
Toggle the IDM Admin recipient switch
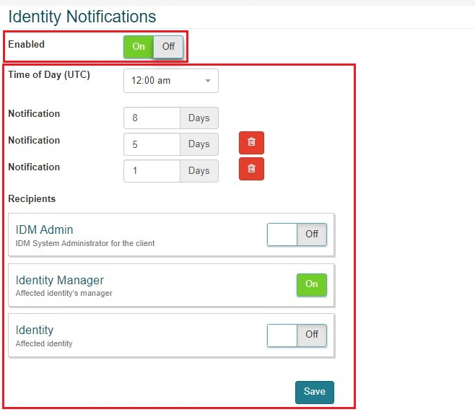point(297,235)
